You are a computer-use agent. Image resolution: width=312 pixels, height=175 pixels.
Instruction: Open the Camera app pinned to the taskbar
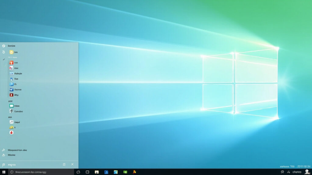(x=97, y=172)
